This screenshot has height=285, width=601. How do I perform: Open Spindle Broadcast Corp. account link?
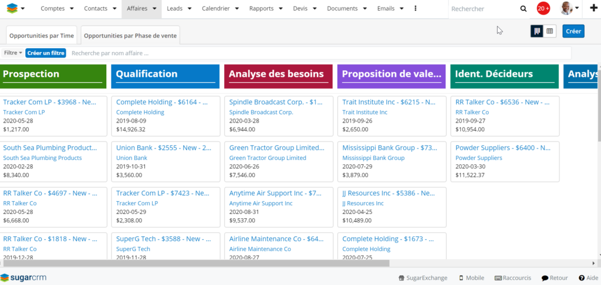261,112
